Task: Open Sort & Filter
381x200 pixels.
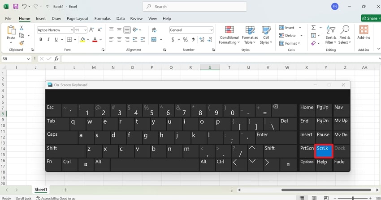Action: [331, 35]
